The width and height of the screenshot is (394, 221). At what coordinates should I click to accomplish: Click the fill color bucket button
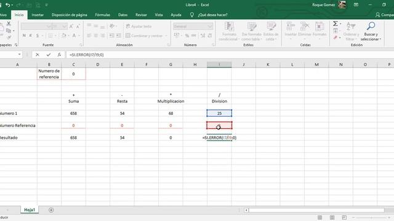tap(64, 36)
